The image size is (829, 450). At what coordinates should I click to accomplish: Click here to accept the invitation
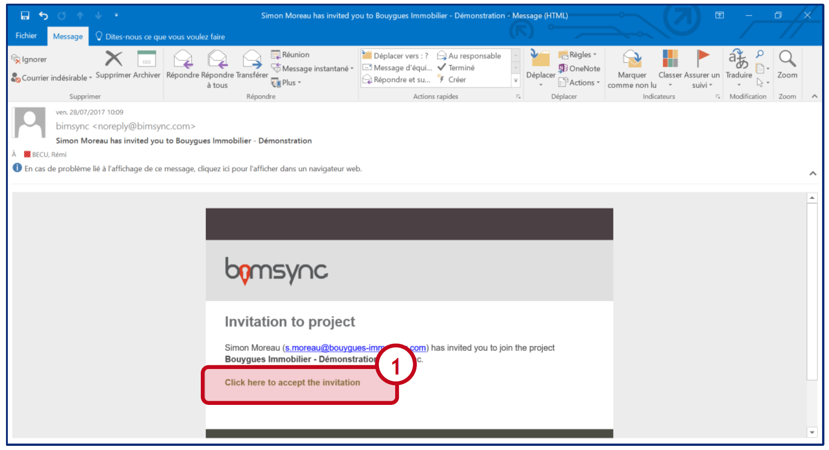[292, 383]
